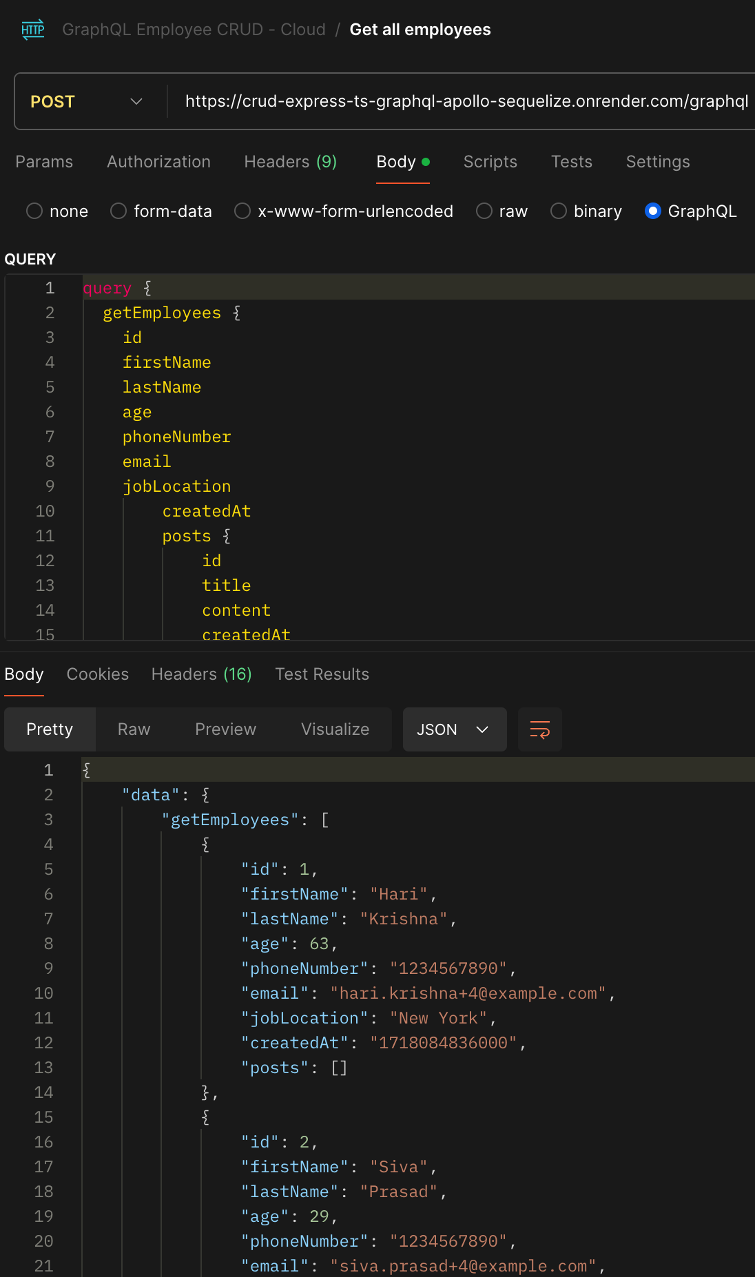755x1277 pixels.
Task: Click query editor line number 1
Action: 50,288
